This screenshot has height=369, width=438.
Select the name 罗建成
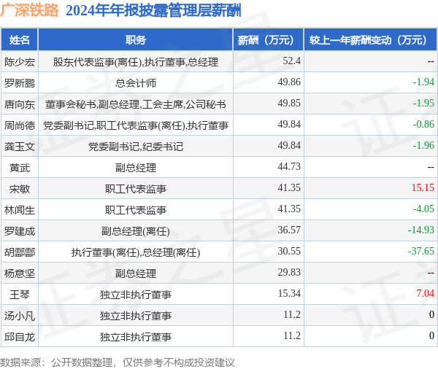[20, 231]
